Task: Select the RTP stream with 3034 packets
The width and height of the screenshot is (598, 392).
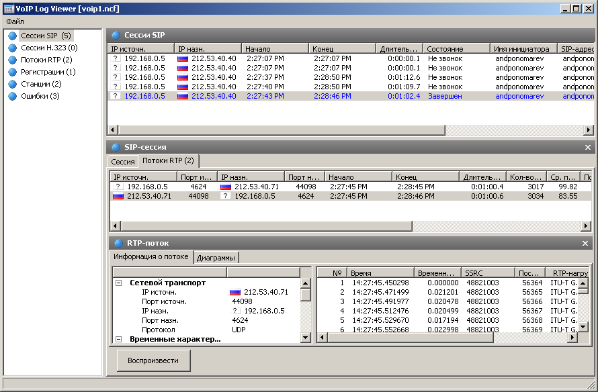Action: coord(351,196)
